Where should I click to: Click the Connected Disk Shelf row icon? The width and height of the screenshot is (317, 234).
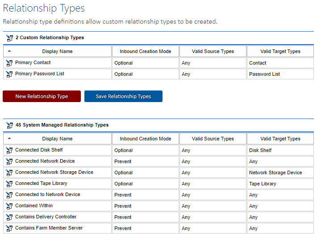(9, 150)
